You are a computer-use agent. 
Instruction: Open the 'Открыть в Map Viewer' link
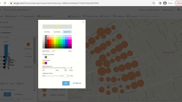click(149, 10)
